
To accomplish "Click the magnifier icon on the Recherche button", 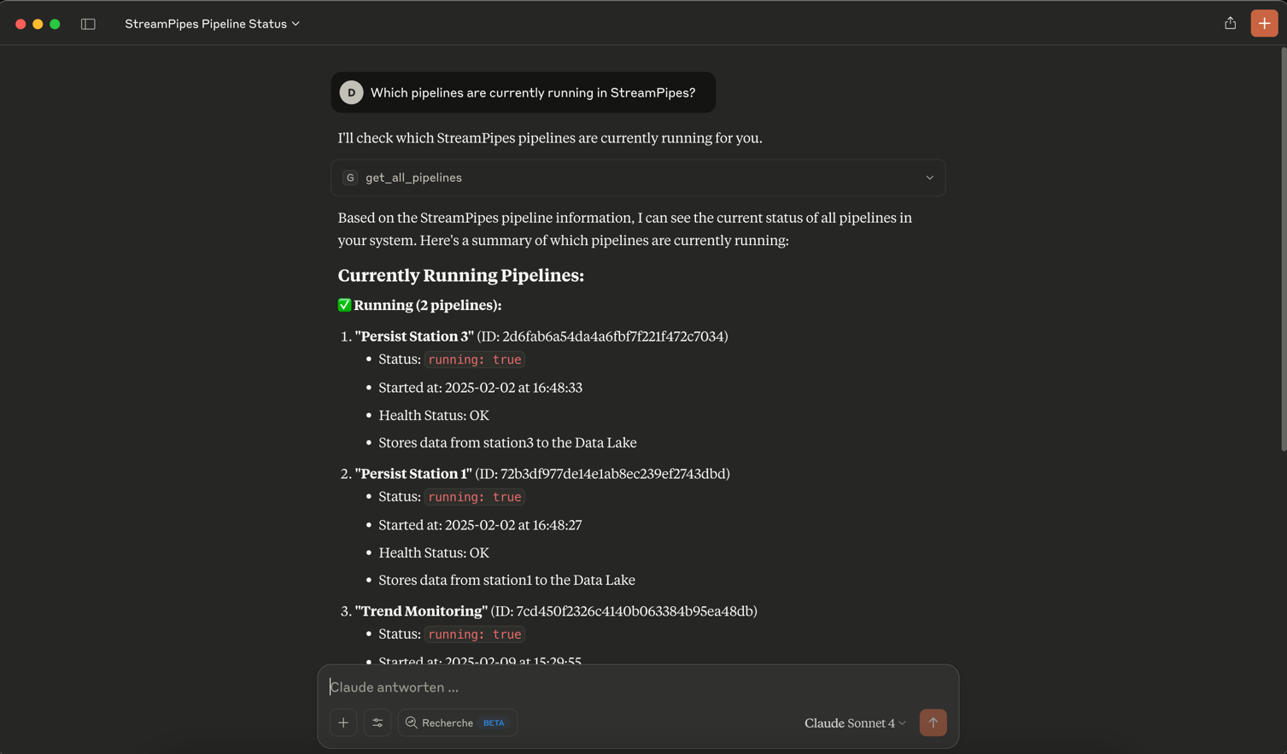I will click(x=412, y=722).
